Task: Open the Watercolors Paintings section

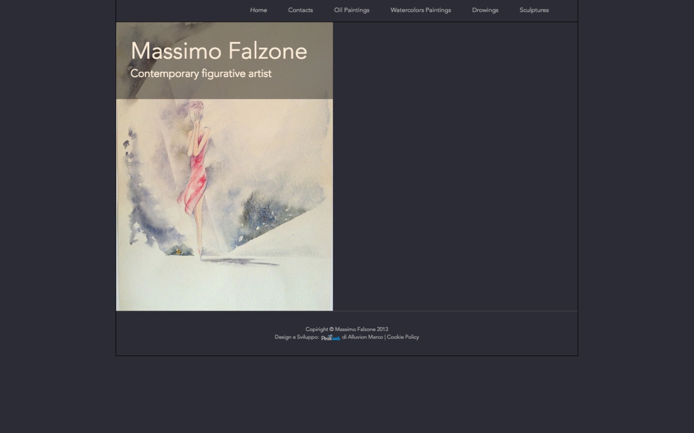Action: [421, 10]
